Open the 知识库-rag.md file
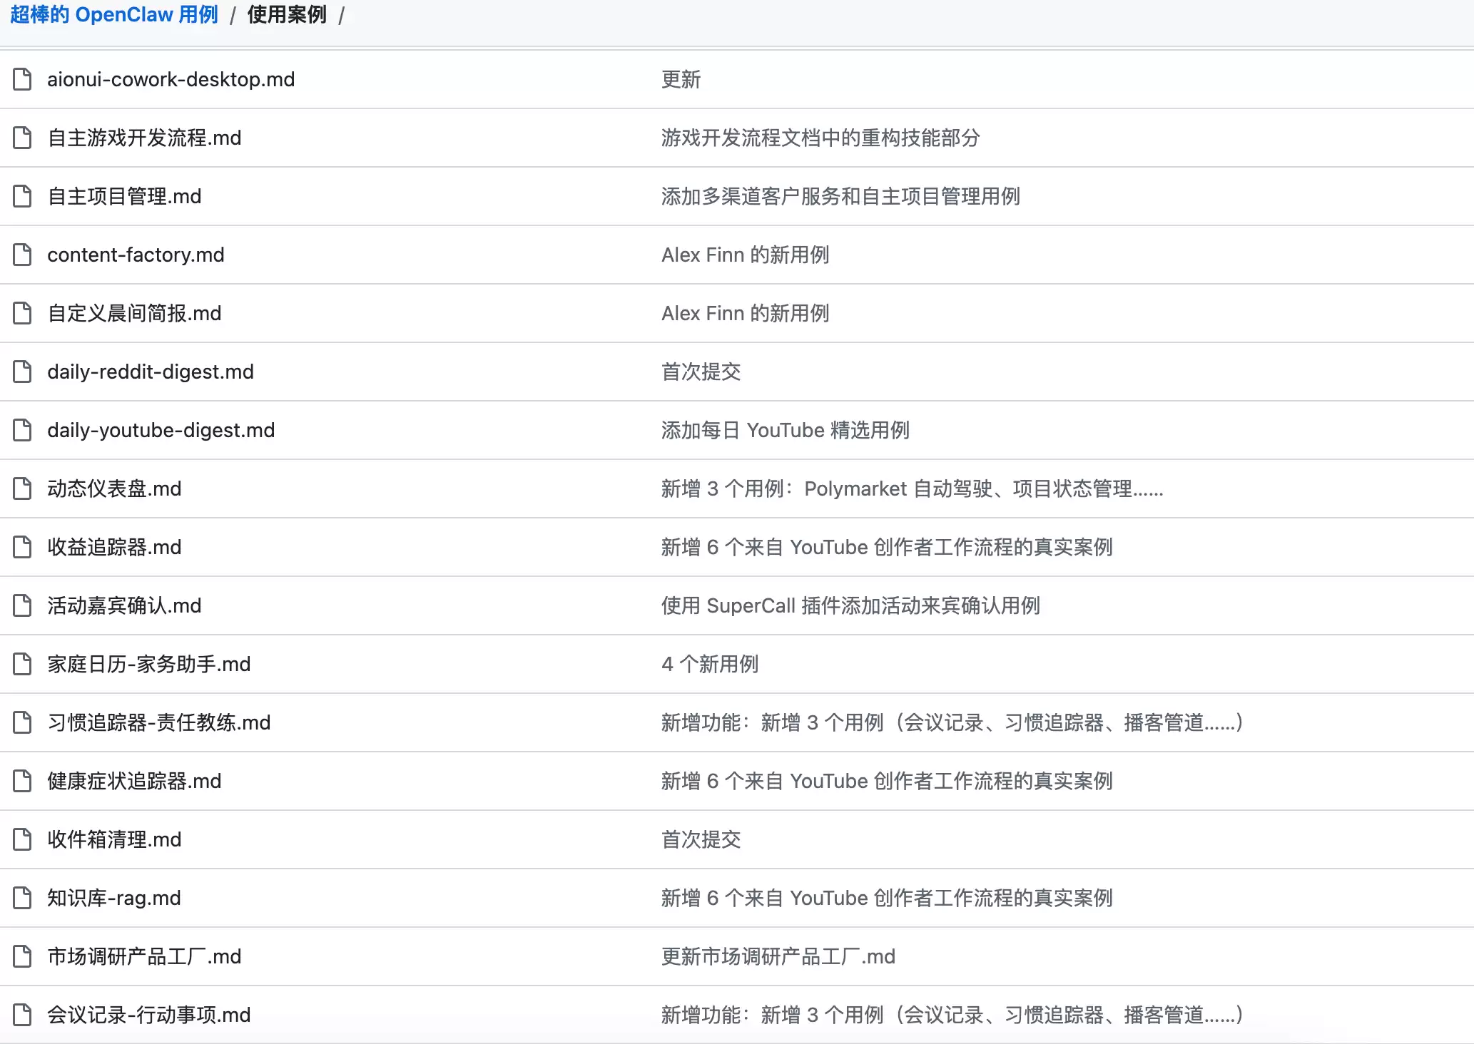Screen dimensions: 1474x1044 tap(113, 898)
